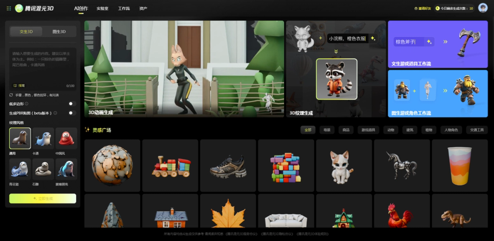This screenshot has width=494, height=241.
Task: Click the sparkle icon next to 灵感广场
Action: click(x=87, y=130)
